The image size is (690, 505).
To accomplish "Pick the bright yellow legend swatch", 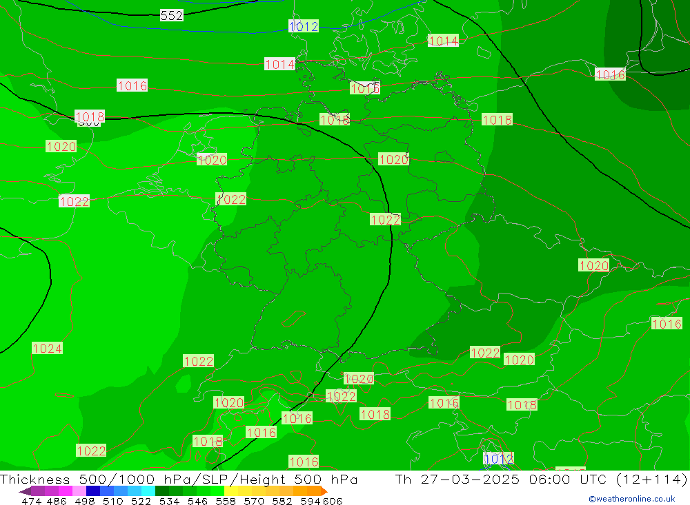I will [231, 491].
